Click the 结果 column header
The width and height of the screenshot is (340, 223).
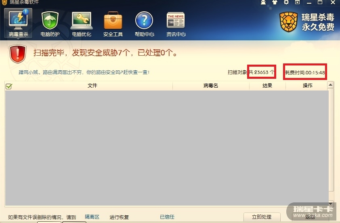click(x=267, y=86)
